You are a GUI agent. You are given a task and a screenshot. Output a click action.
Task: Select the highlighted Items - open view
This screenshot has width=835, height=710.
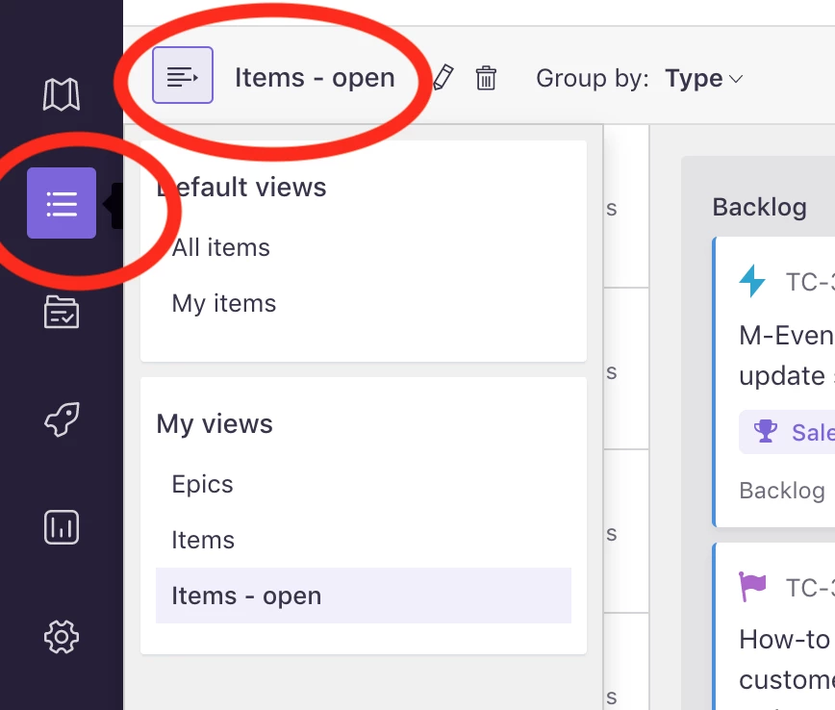(x=364, y=596)
